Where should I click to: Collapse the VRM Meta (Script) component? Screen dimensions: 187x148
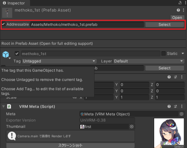4,107
